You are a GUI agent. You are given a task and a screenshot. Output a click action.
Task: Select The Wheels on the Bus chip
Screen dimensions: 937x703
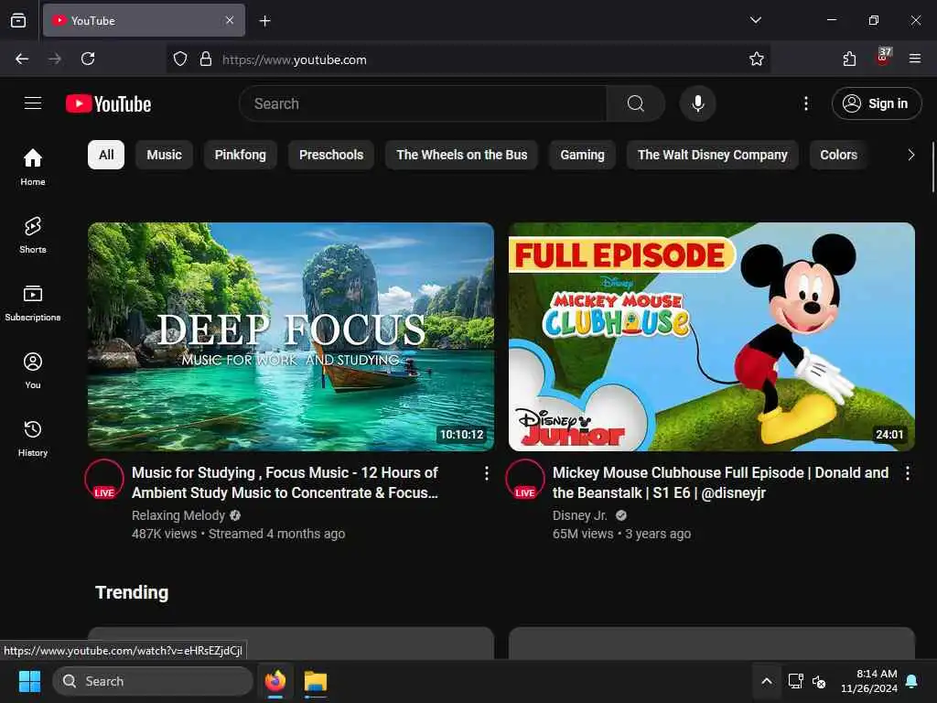[x=462, y=155]
